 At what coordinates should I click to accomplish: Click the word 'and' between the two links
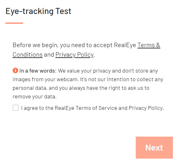coord(49,55)
